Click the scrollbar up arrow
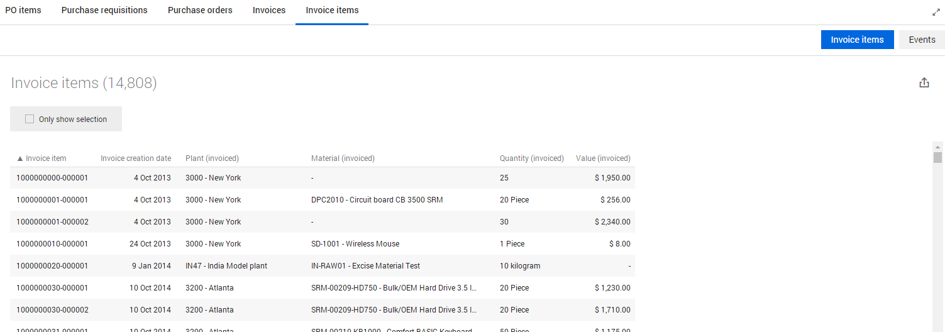 (937, 147)
